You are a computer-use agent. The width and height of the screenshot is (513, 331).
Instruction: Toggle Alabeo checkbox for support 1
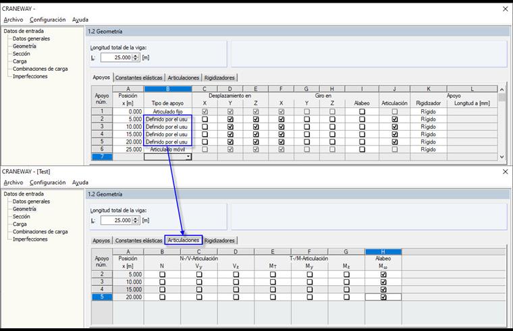pos(362,112)
